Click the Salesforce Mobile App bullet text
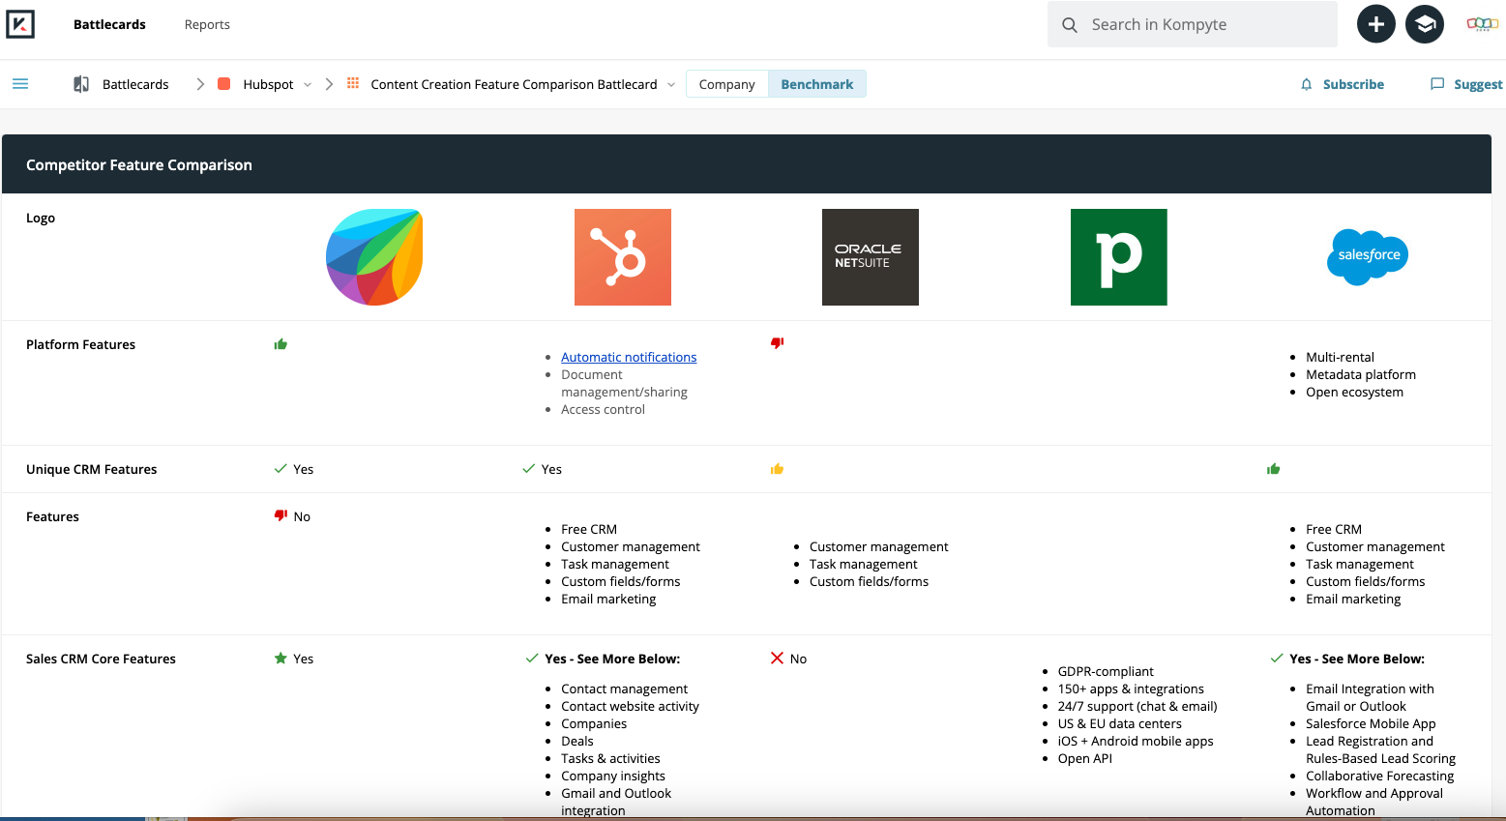1506x821 pixels. point(1371,723)
